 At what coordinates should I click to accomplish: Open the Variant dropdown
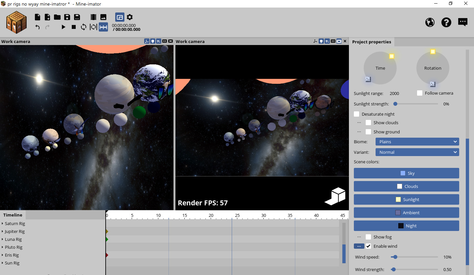(417, 152)
